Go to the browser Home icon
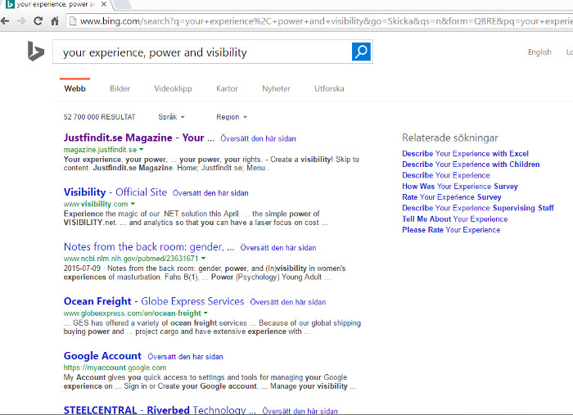Screen dimensions: 573x415 [x=55, y=20]
